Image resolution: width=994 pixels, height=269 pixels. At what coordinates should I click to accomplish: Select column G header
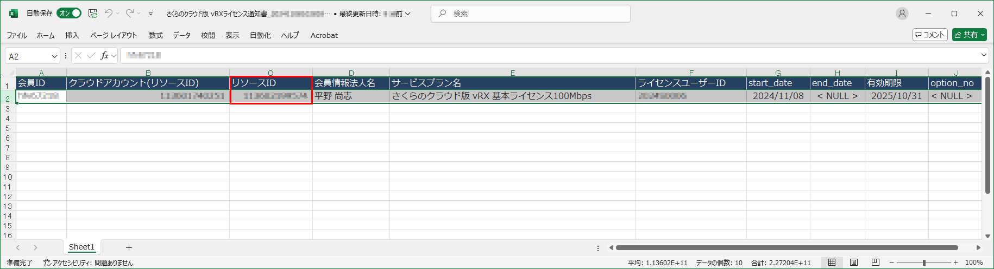pos(778,73)
